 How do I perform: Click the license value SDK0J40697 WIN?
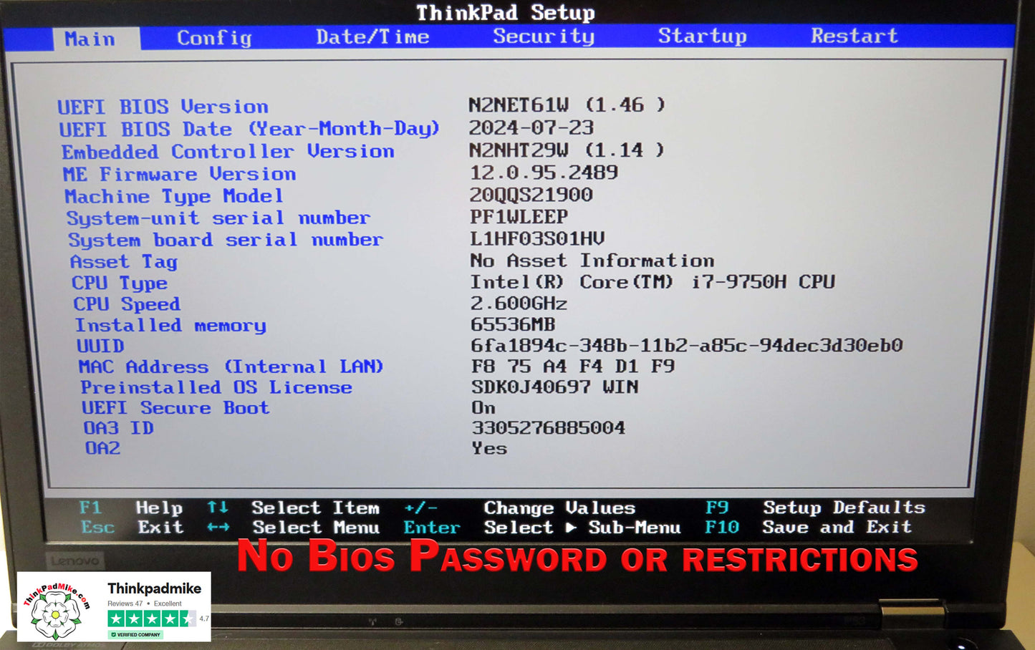555,387
